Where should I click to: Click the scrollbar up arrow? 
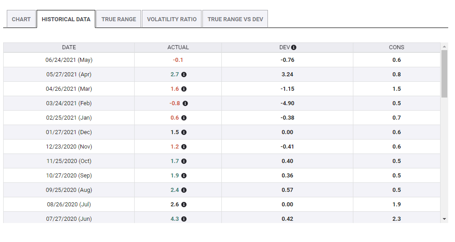pyautogui.click(x=444, y=47)
